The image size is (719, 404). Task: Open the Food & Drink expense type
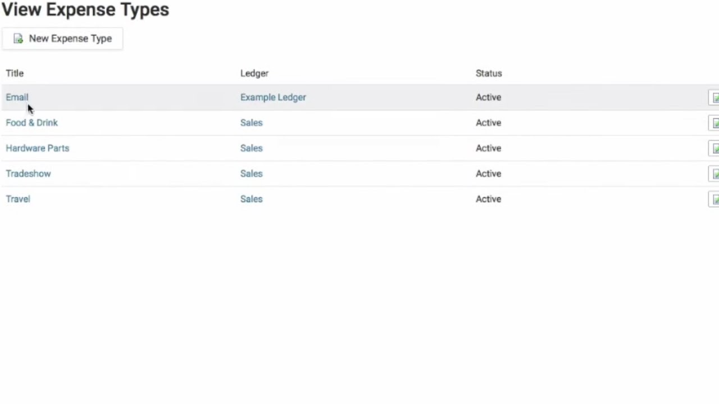coord(31,122)
